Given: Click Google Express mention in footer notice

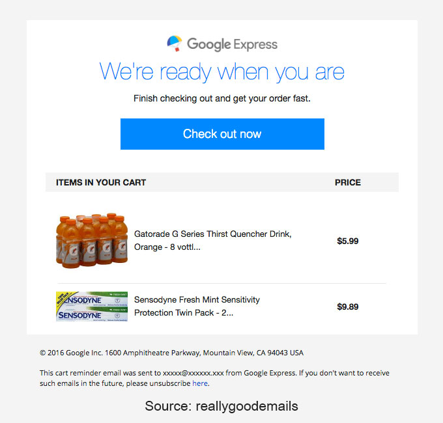Looking at the screenshot, I should click(x=270, y=373).
